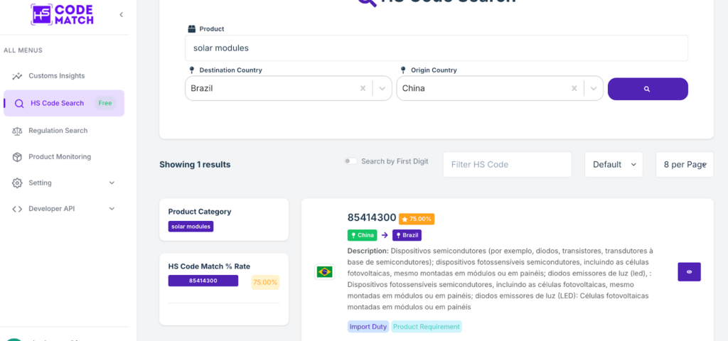Click the Brazil flag icon
Screen dimensions: 728x341
[x=324, y=271]
